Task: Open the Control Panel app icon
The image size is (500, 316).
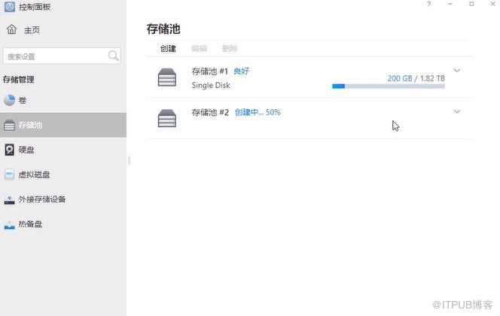Action: tap(10, 7)
